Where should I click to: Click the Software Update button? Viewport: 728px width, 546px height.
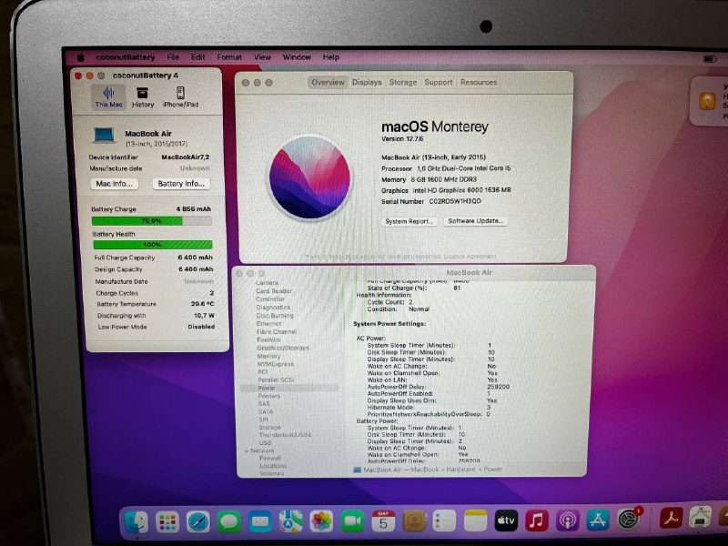477,221
